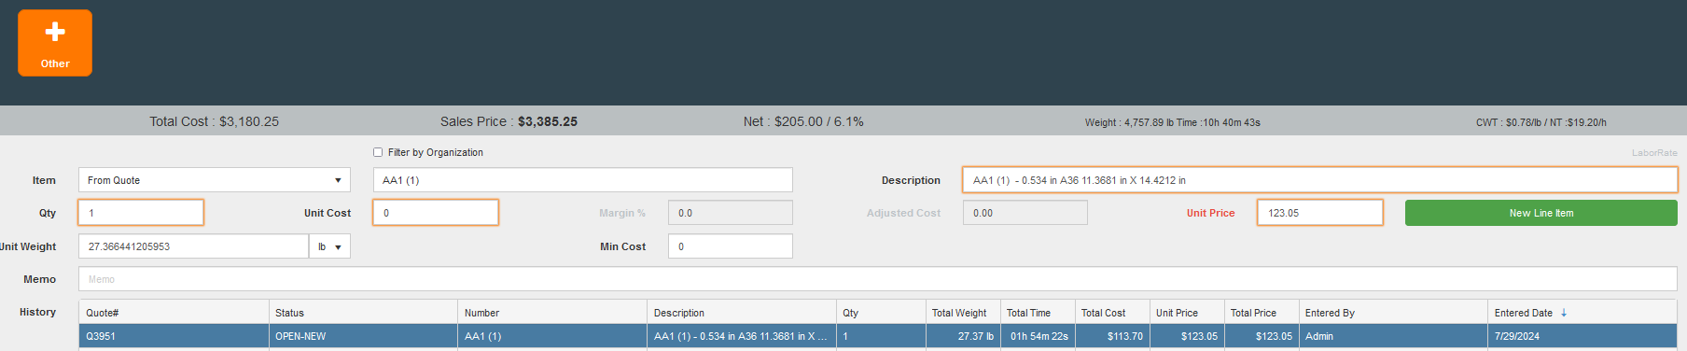
Task: Click the AA1 (1) quote search field
Action: pos(583,180)
